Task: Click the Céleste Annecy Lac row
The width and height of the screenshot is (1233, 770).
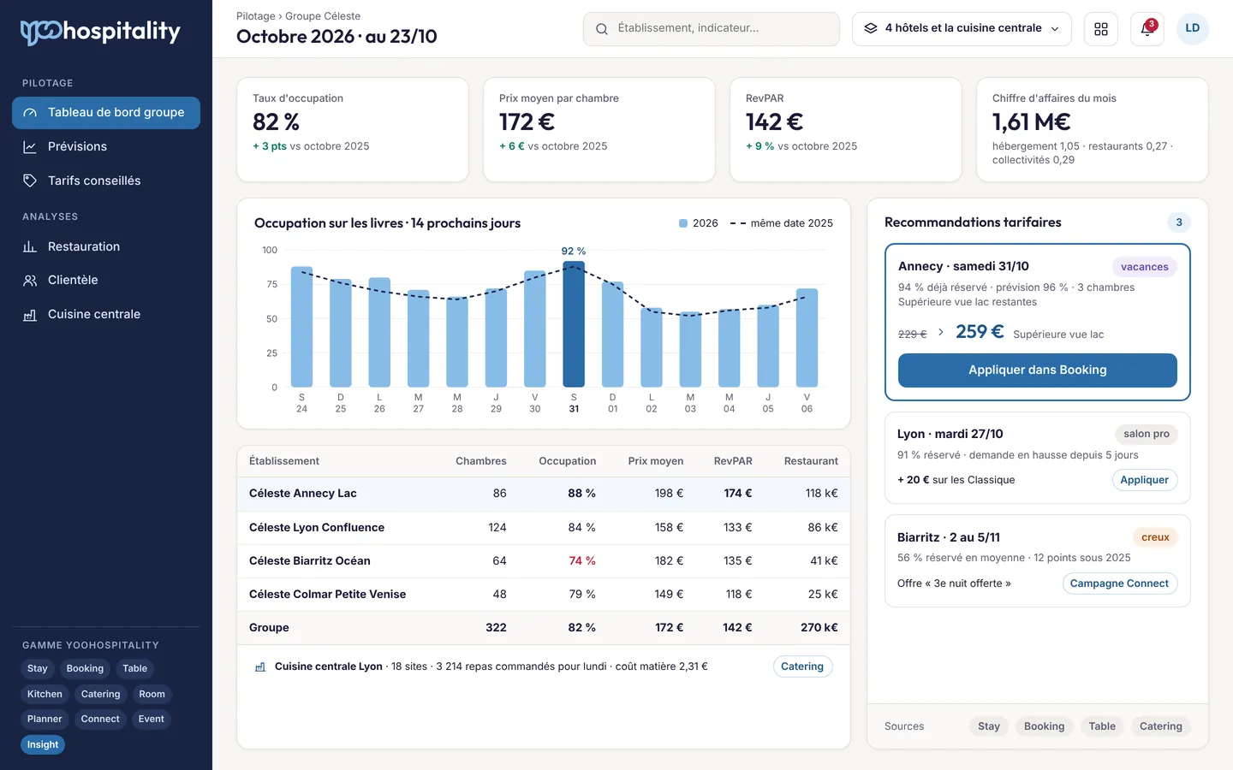Action: click(x=544, y=494)
